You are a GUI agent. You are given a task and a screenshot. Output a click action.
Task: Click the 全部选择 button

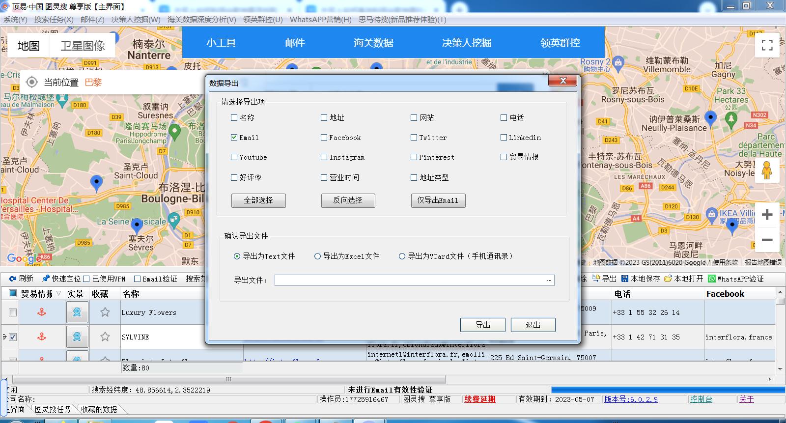pos(258,200)
